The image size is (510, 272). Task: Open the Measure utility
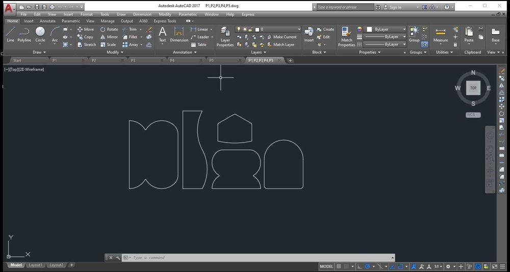(441, 35)
